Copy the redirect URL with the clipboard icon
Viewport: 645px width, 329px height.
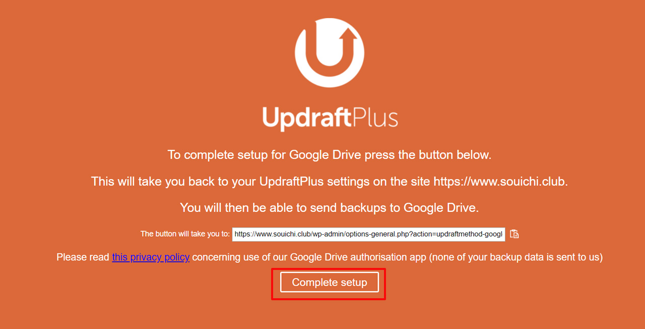(514, 234)
